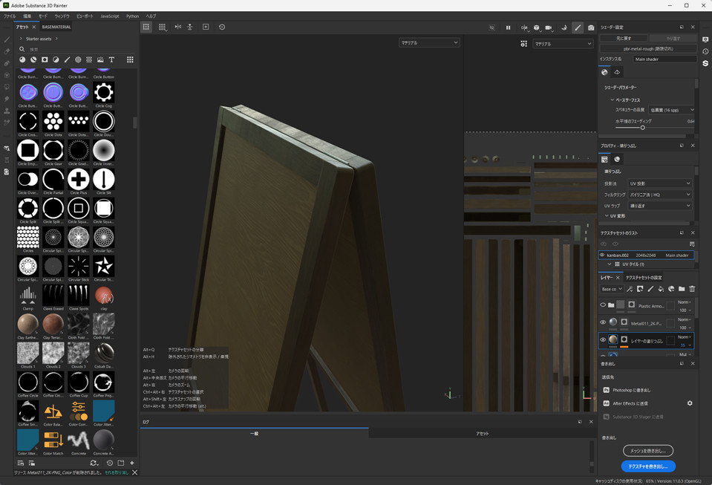This screenshot has height=485, width=712.
Task: Click the pause rendering icon
Action: [508, 27]
